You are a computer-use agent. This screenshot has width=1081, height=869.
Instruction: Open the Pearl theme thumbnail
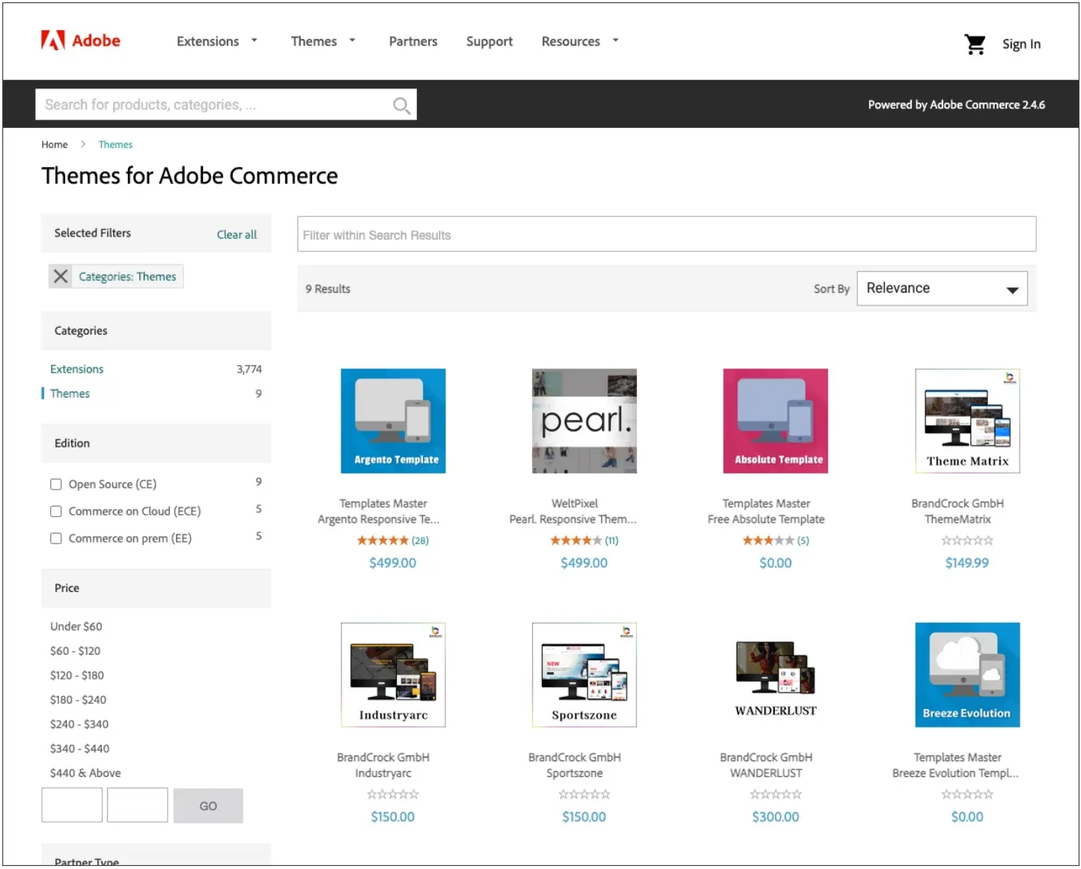pyautogui.click(x=585, y=421)
